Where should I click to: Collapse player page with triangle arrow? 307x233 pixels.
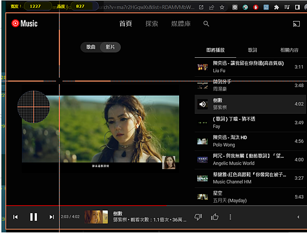point(298,217)
